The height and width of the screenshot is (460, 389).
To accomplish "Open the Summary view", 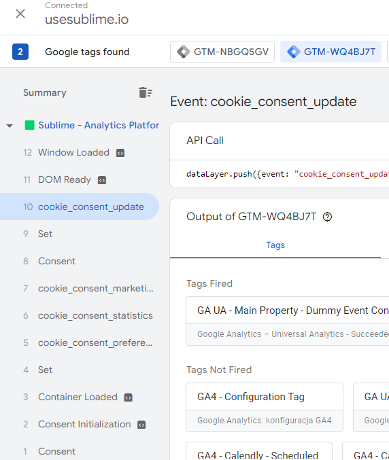I will [45, 92].
